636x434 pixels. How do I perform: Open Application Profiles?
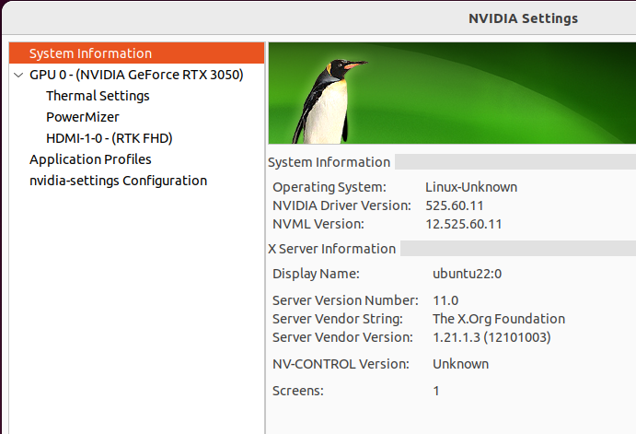(90, 159)
